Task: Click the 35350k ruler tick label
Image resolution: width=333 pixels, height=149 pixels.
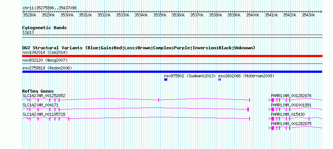Action: [x=160, y=15]
